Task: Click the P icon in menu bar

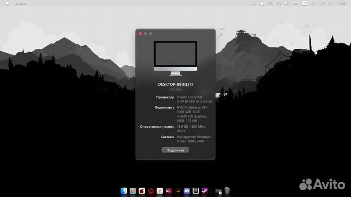Action: coord(304,3)
